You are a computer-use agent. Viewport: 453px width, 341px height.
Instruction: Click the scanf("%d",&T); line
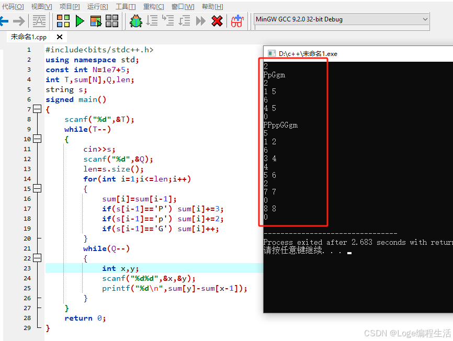coord(99,120)
